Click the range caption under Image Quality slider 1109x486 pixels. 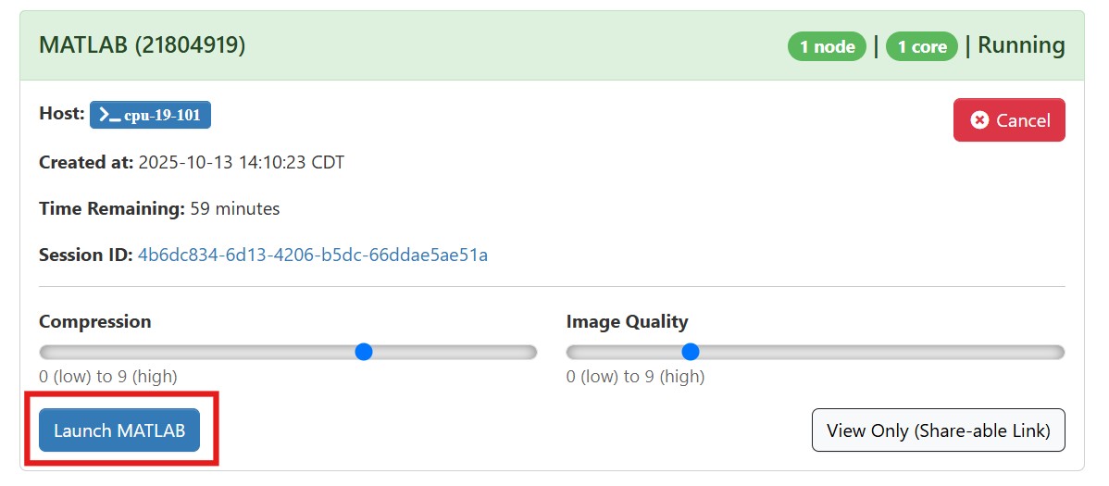tap(635, 377)
